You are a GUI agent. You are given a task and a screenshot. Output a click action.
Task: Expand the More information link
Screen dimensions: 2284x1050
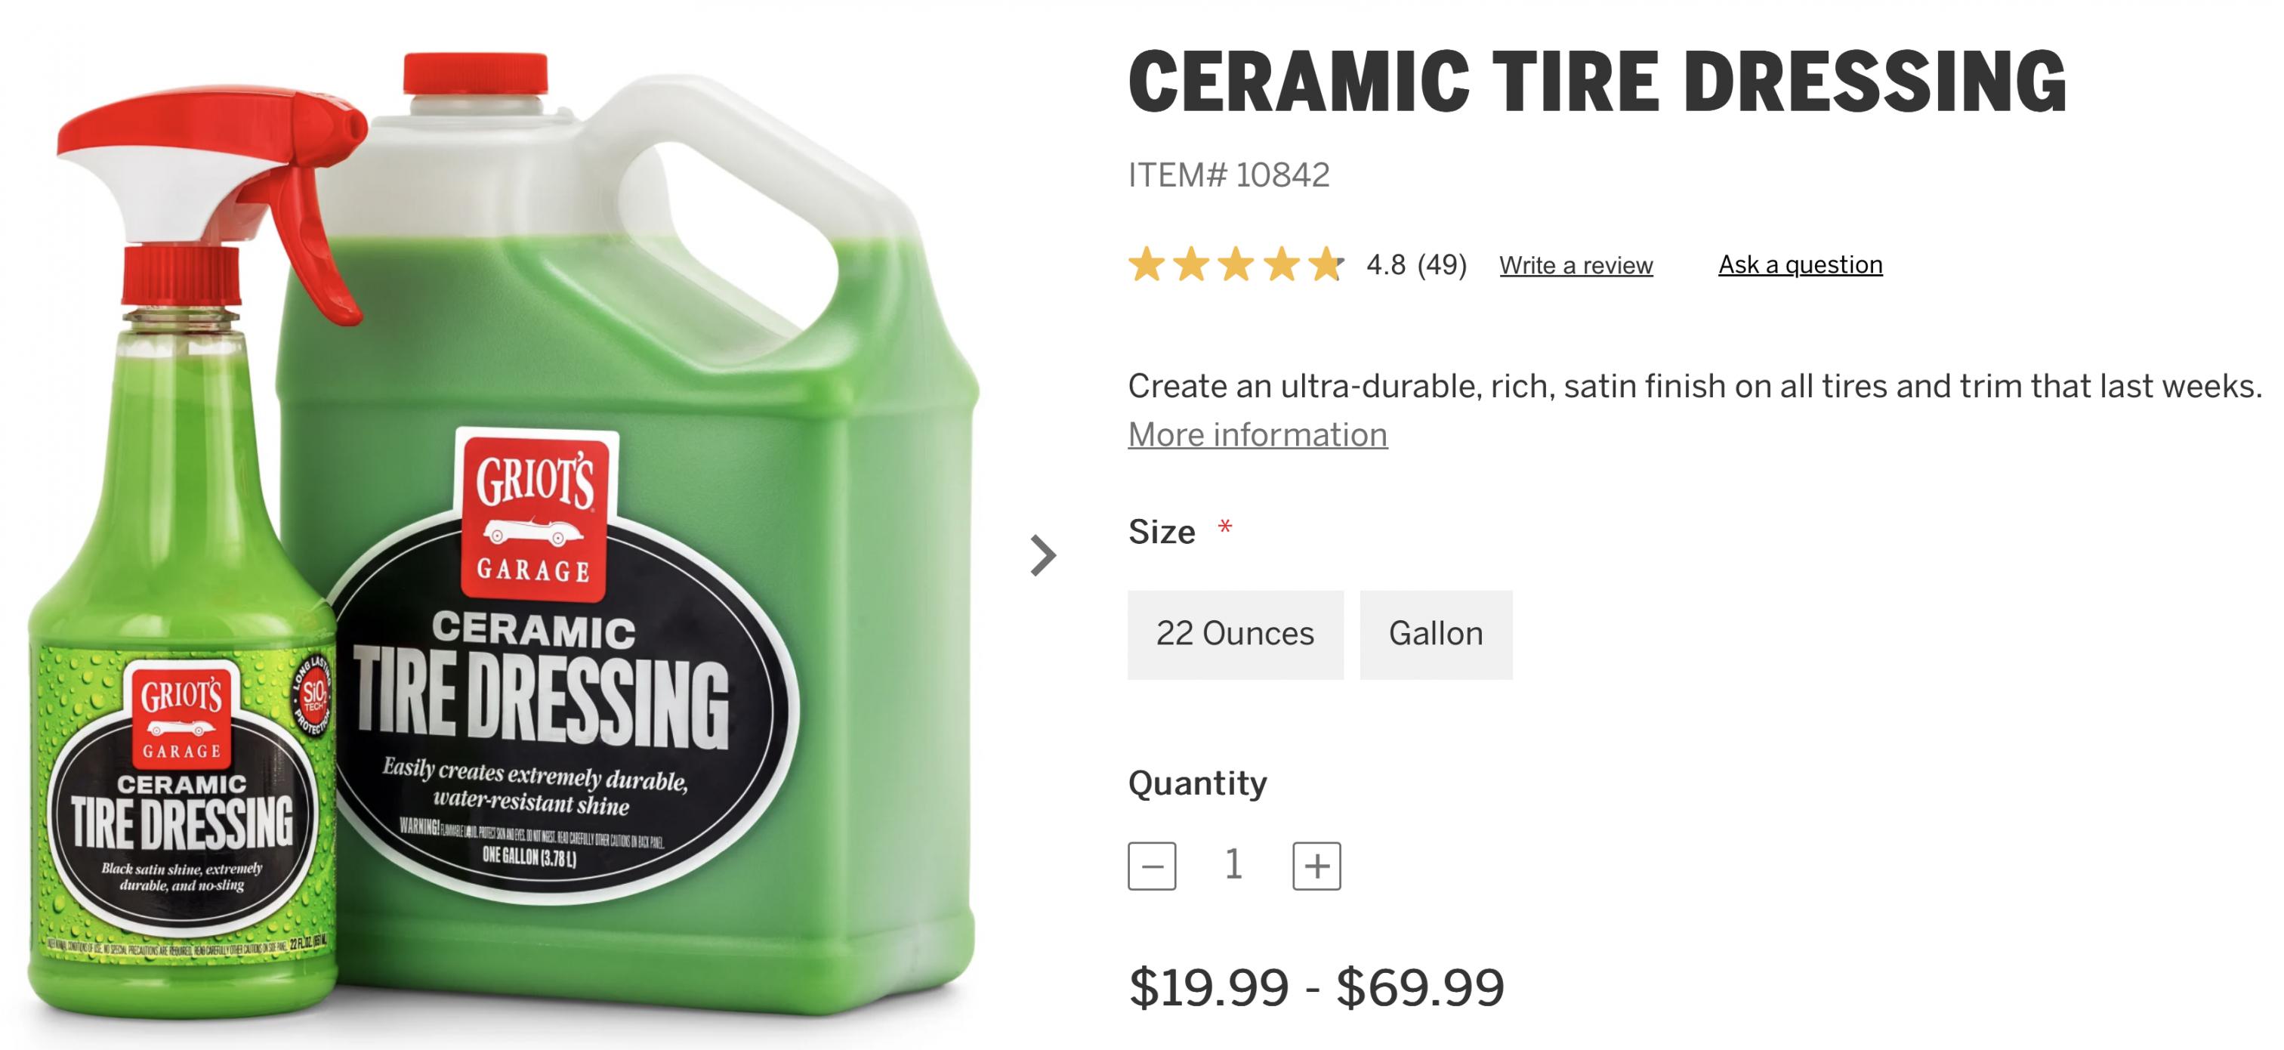coord(1258,434)
